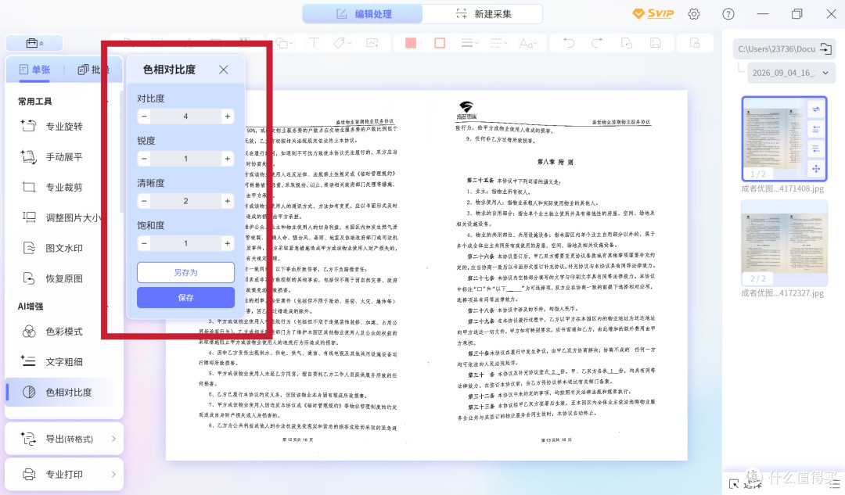This screenshot has width=845, height=495.
Task: Increase contrast (对比度) with plus button
Action: (228, 117)
